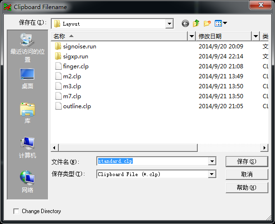Select the date 2014/9/20 20:09 cell
This screenshot has width=275, height=224.
point(221,46)
